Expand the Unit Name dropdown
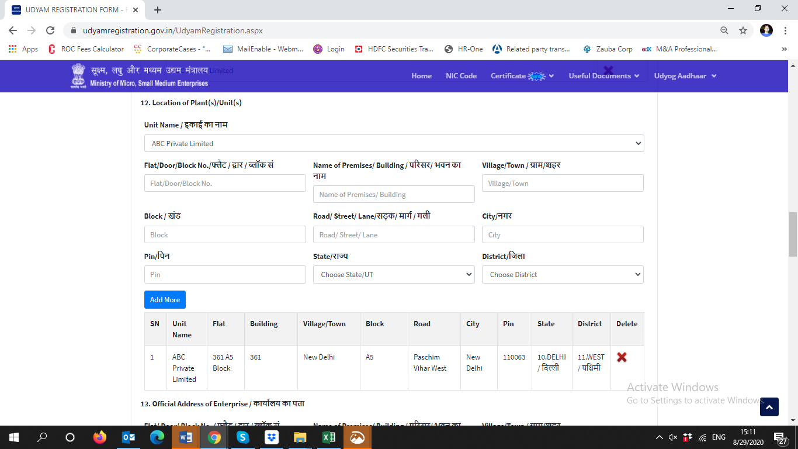The width and height of the screenshot is (798, 449). [x=394, y=143]
